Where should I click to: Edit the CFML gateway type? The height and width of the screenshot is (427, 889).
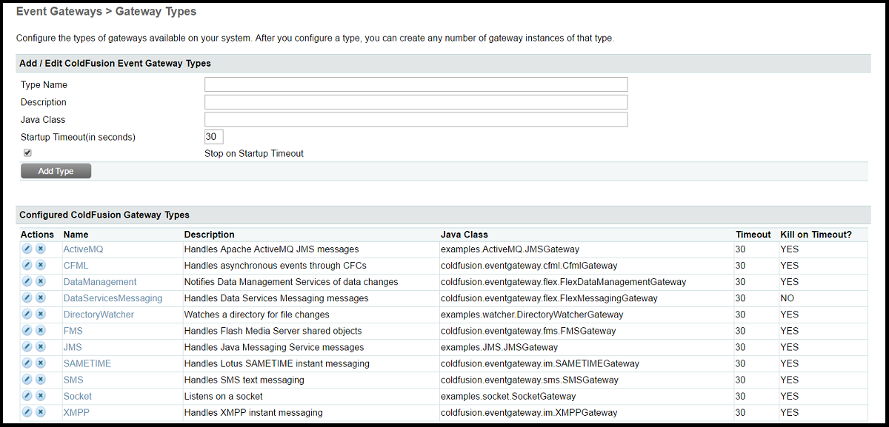click(x=27, y=266)
